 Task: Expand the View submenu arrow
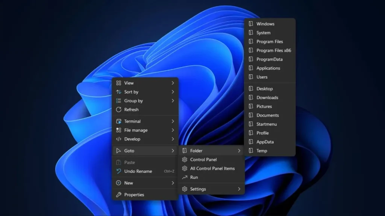[x=173, y=83]
